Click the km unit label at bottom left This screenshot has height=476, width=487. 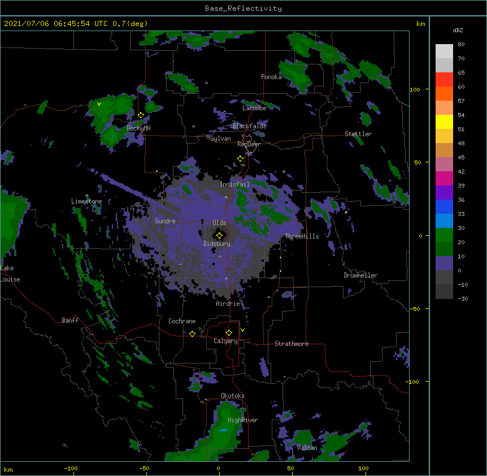click(8, 469)
